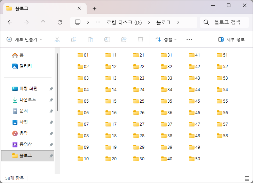Select folder 50
The image size is (253, 183).
tap(195, 159)
